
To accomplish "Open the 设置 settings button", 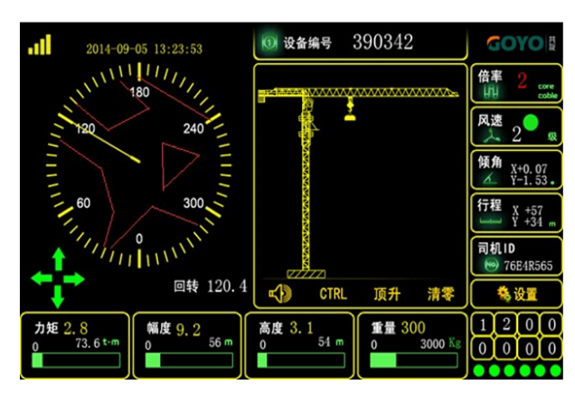I will [x=516, y=294].
